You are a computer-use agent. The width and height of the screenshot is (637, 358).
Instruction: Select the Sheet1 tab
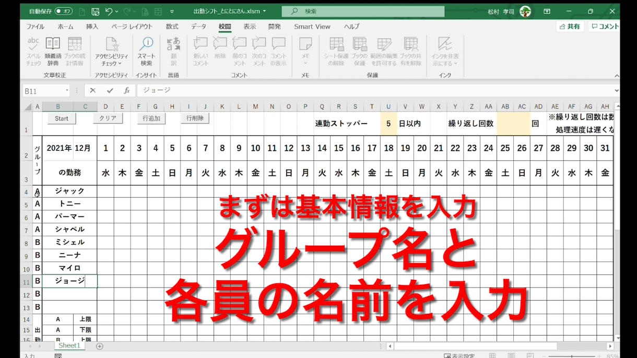tap(69, 346)
